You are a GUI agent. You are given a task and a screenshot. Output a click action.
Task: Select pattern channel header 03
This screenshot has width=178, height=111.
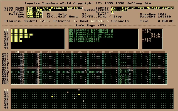click(x=49, y=52)
